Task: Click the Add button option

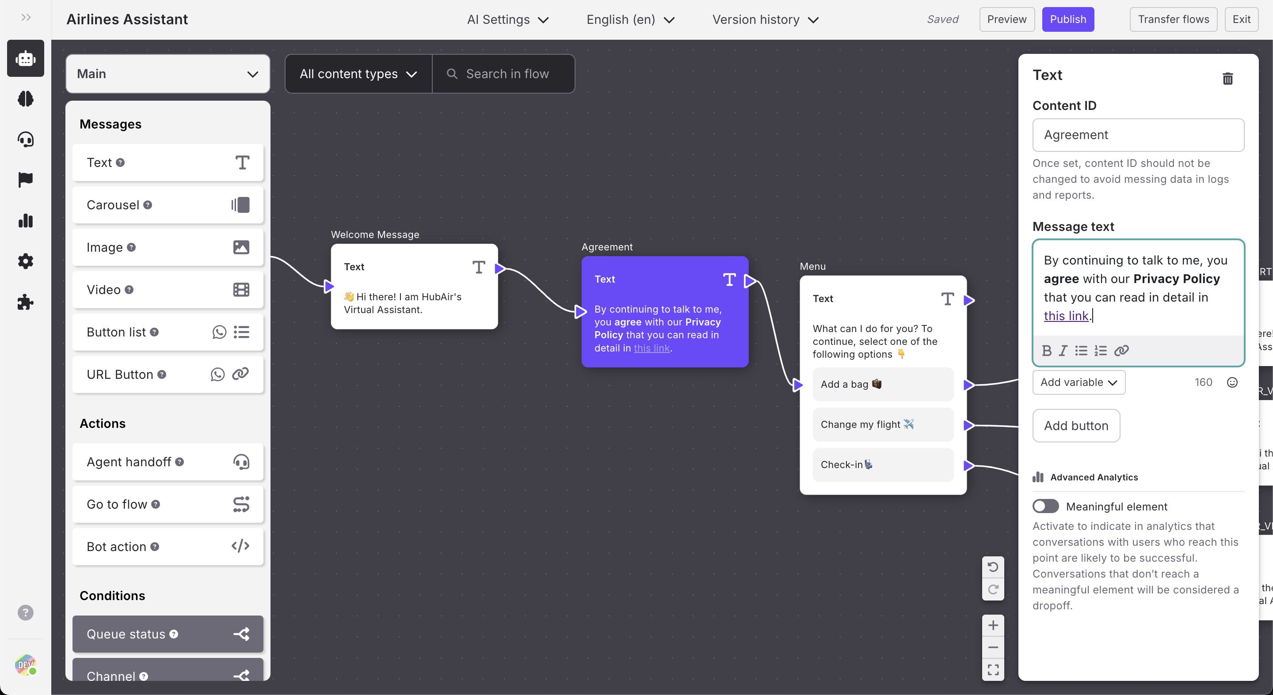Action: pos(1076,426)
